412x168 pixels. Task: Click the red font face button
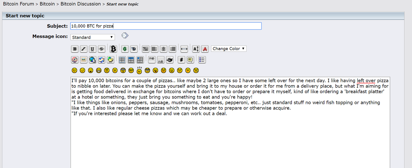point(205,49)
